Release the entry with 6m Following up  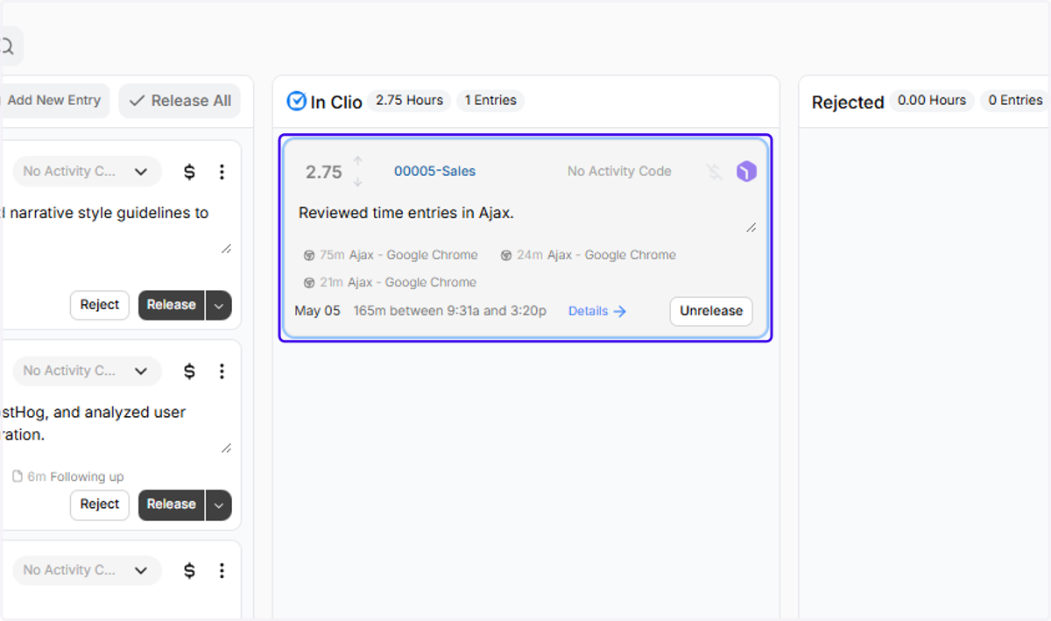(x=171, y=505)
